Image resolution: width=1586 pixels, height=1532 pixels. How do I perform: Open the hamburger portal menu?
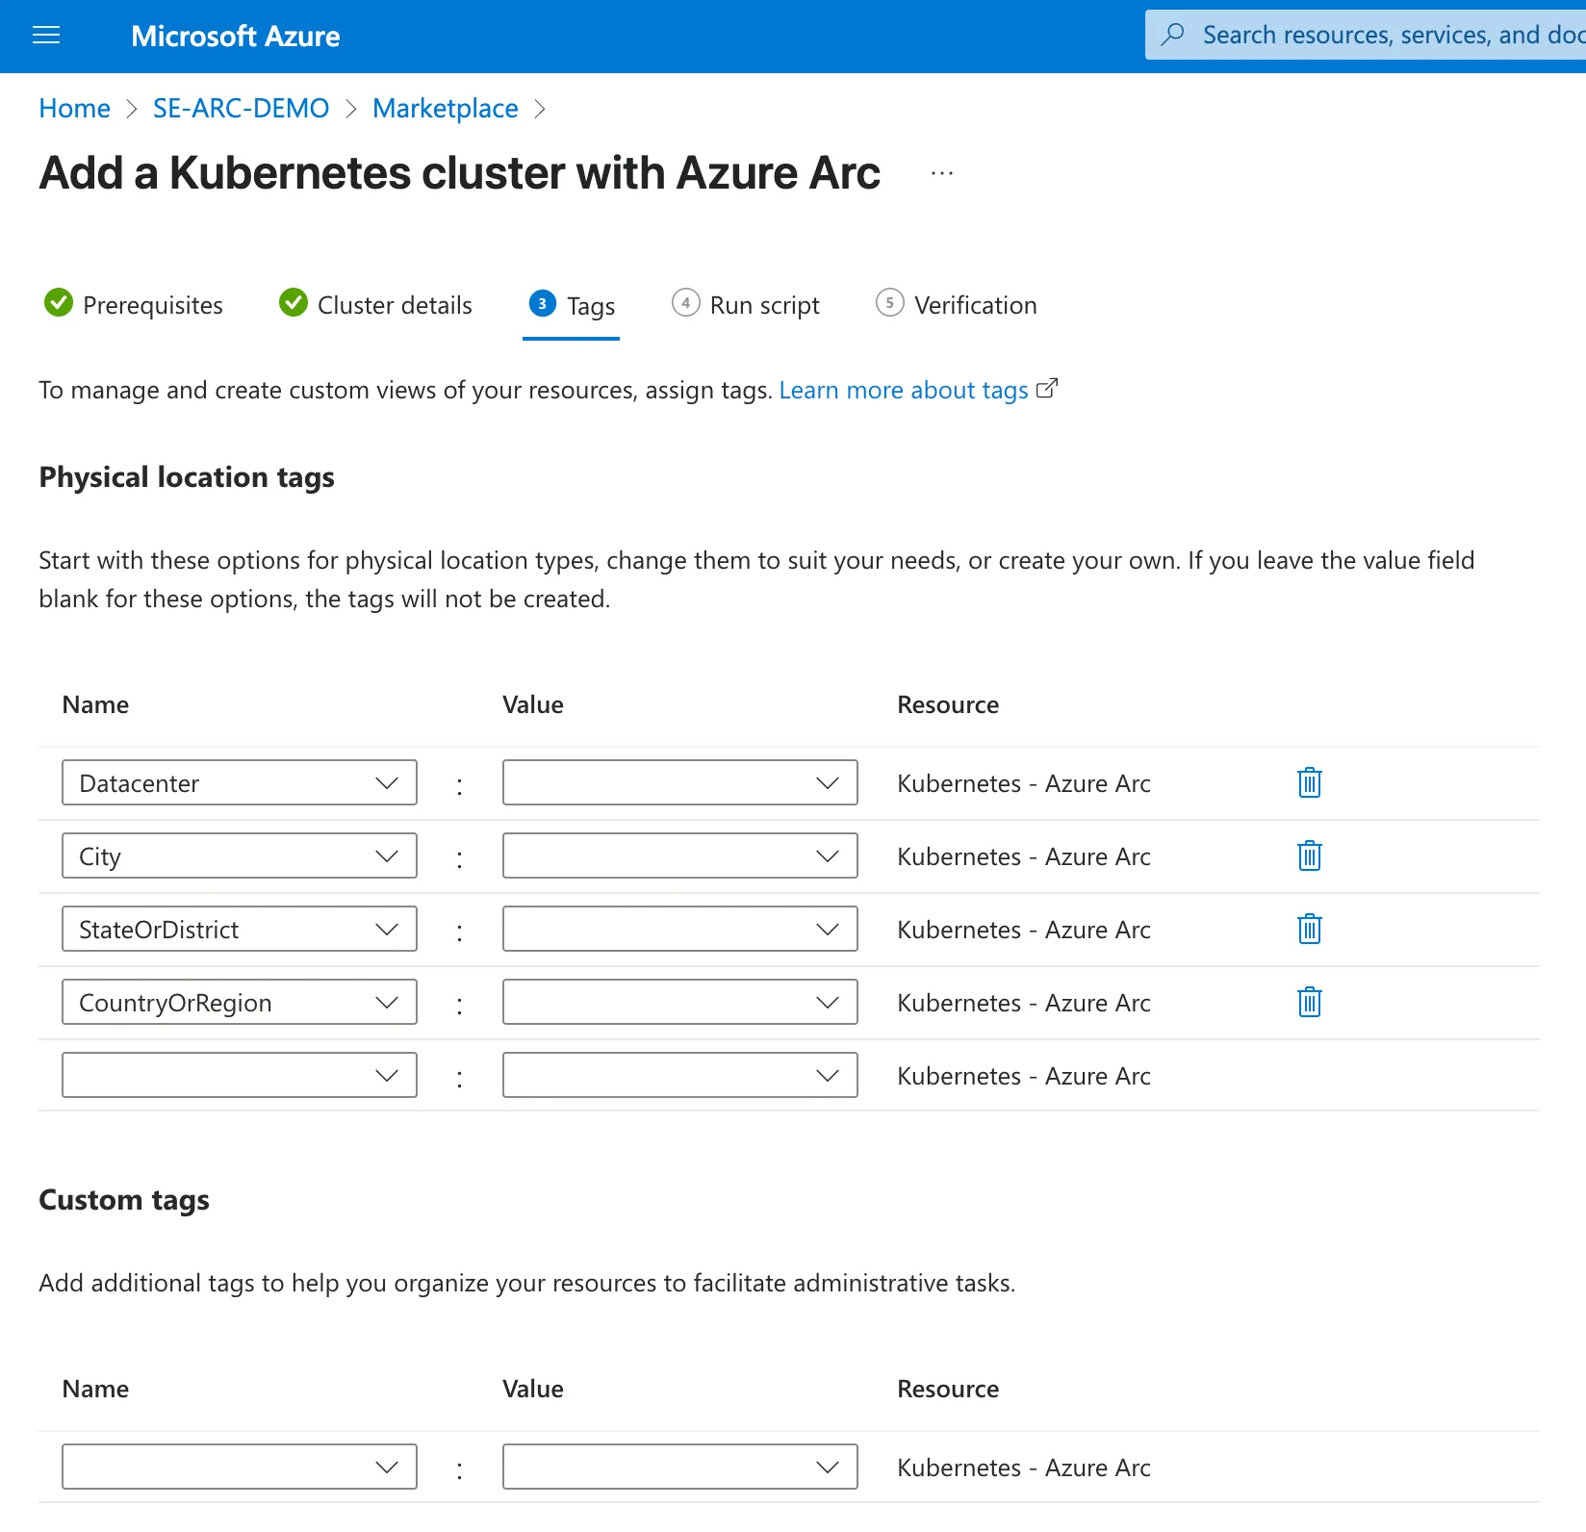[46, 36]
